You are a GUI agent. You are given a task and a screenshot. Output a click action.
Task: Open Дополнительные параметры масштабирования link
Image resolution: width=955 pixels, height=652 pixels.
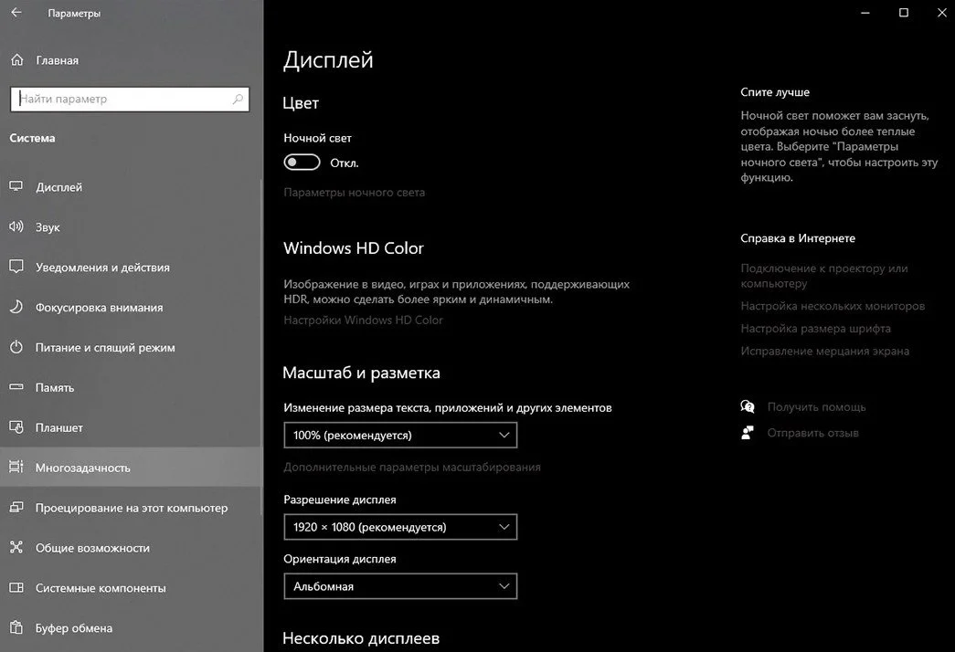point(412,467)
